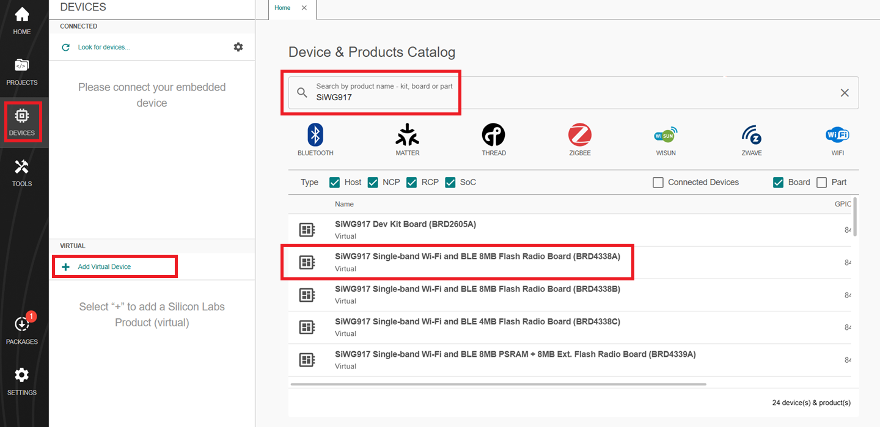Screen dimensions: 880x427
Task: Open the Projects sidebar icon
Action: coord(22,71)
